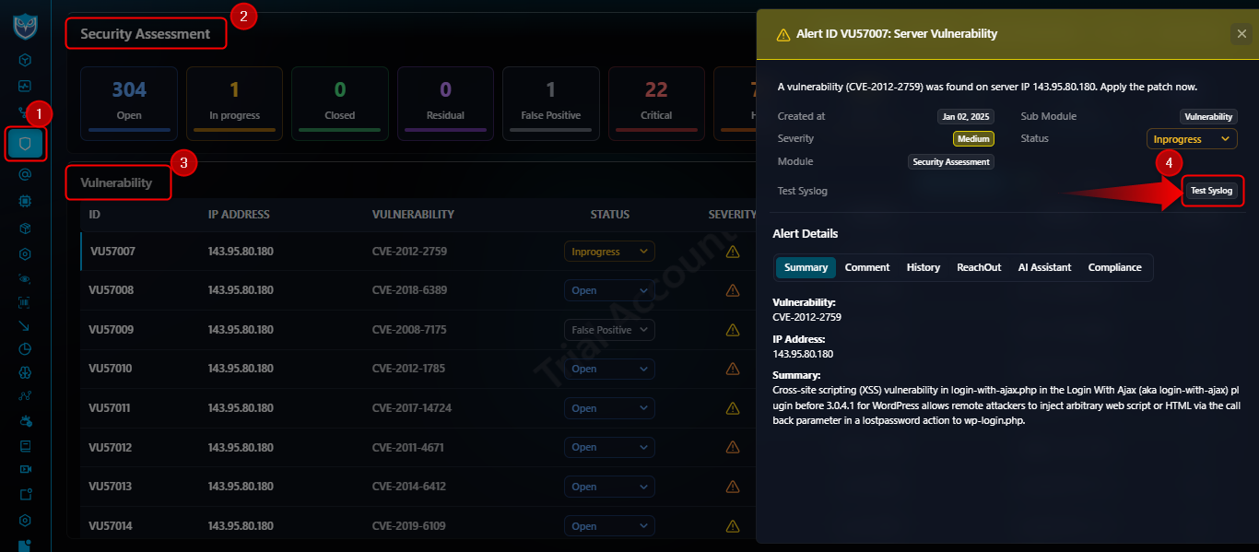Open the diagonal arrow sidebar icon
Image resolution: width=1259 pixels, height=552 pixels.
26,325
